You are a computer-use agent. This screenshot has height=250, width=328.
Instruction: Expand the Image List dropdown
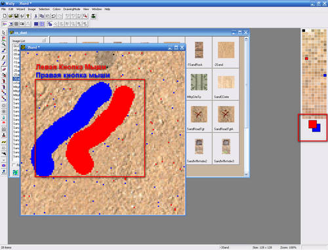click(x=44, y=41)
